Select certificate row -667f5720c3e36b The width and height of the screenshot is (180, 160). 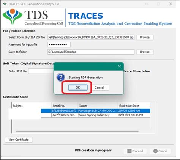pyautogui.click(x=95, y=115)
